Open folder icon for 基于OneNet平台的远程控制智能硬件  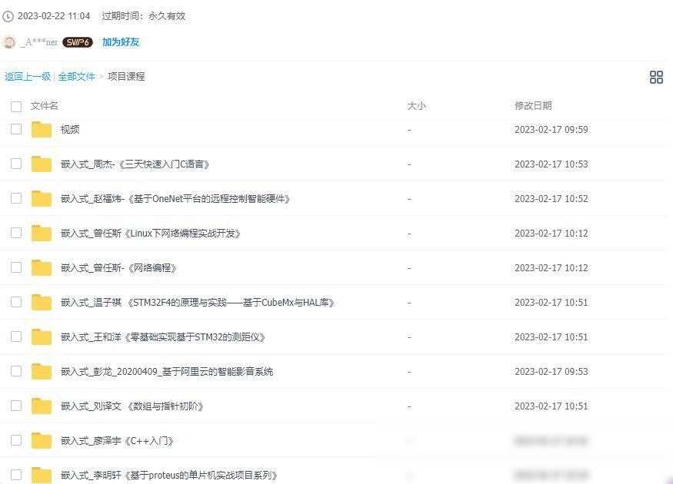pyautogui.click(x=42, y=198)
